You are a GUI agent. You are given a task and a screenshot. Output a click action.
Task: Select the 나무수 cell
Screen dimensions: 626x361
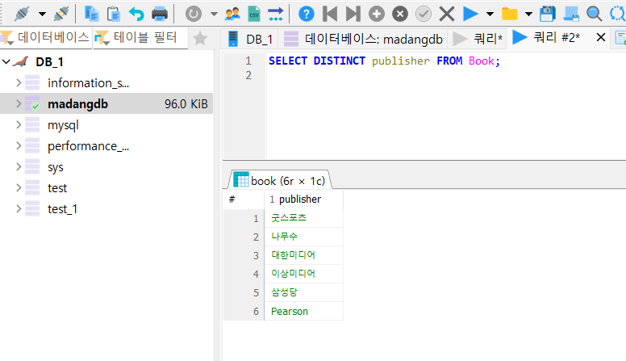click(x=303, y=237)
